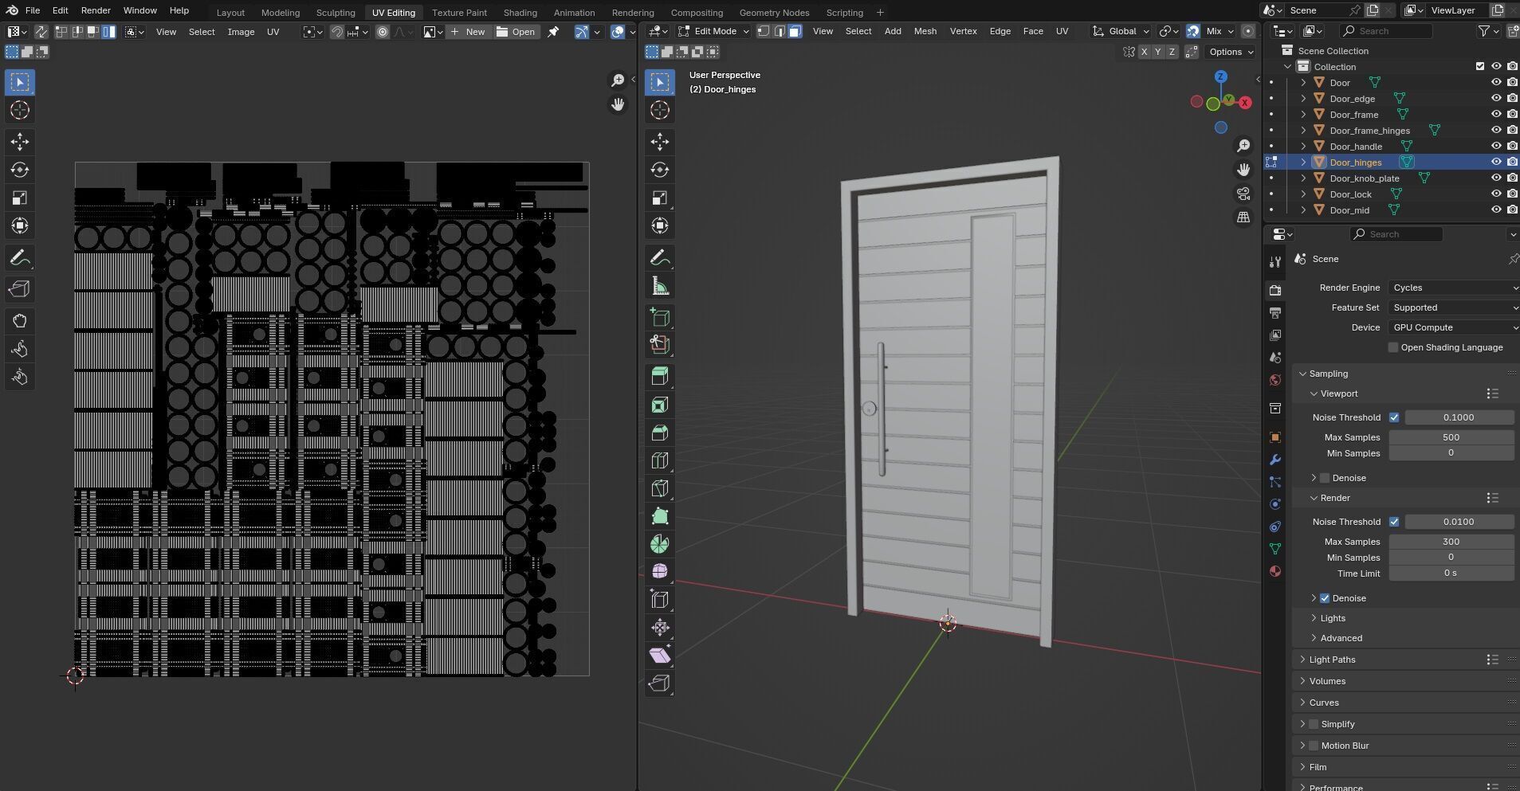
Task: Adjust render Noise Threshold value
Action: pos(1459,522)
